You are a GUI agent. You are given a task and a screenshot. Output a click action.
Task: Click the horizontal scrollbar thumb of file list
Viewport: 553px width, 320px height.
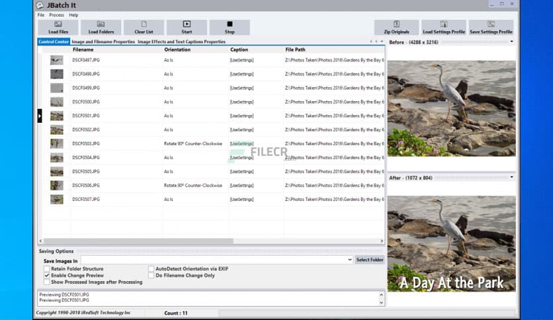pyautogui.click(x=138, y=241)
